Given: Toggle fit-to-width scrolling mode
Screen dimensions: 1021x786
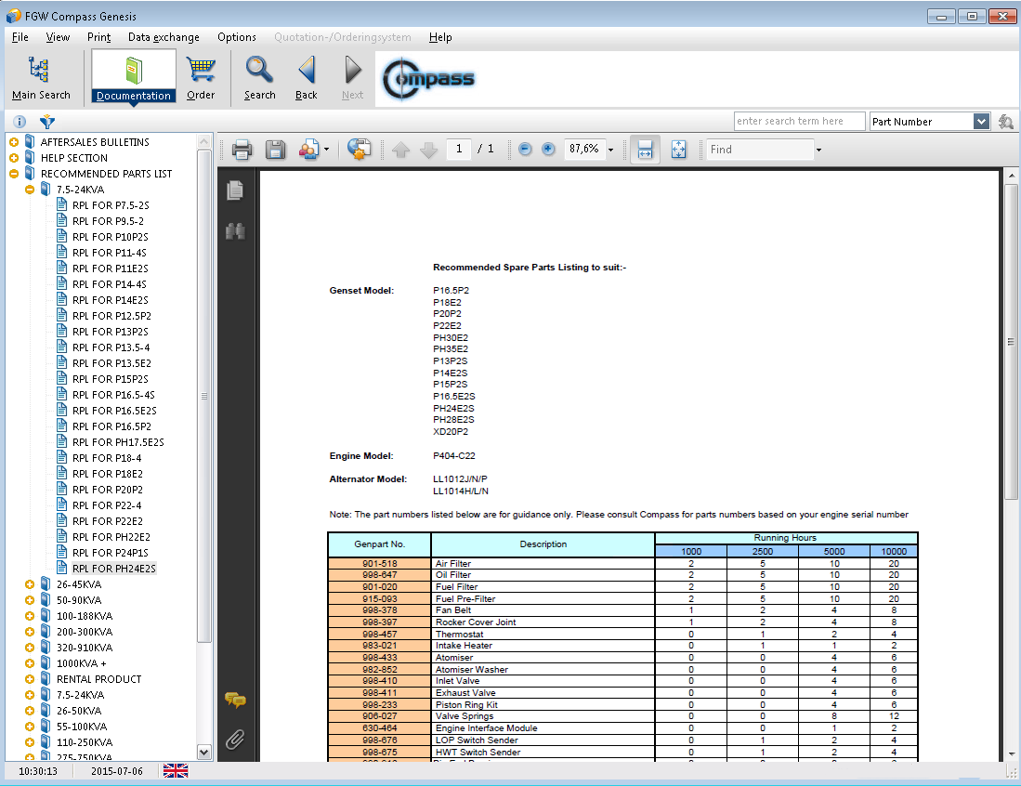Looking at the screenshot, I should tap(646, 150).
